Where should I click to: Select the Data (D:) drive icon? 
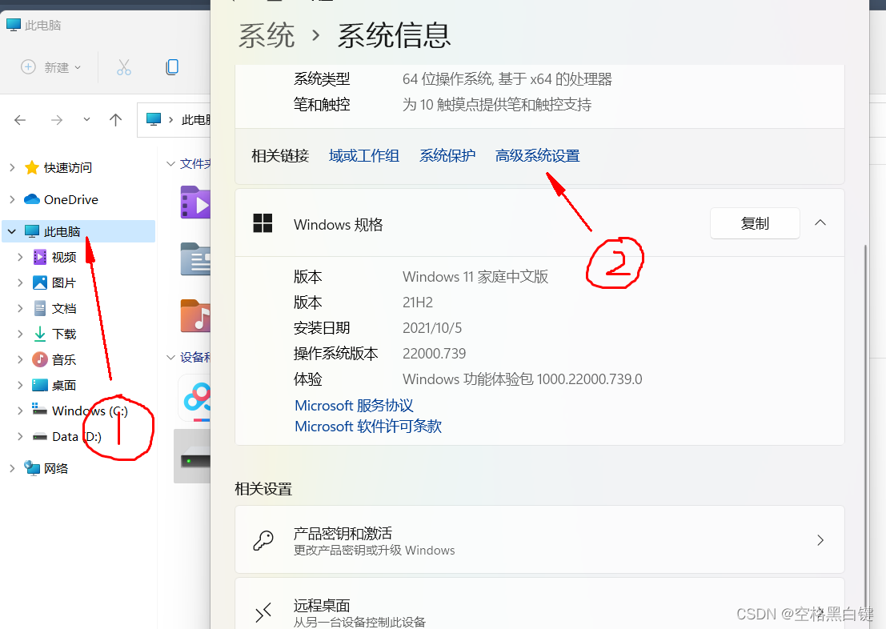click(x=39, y=436)
